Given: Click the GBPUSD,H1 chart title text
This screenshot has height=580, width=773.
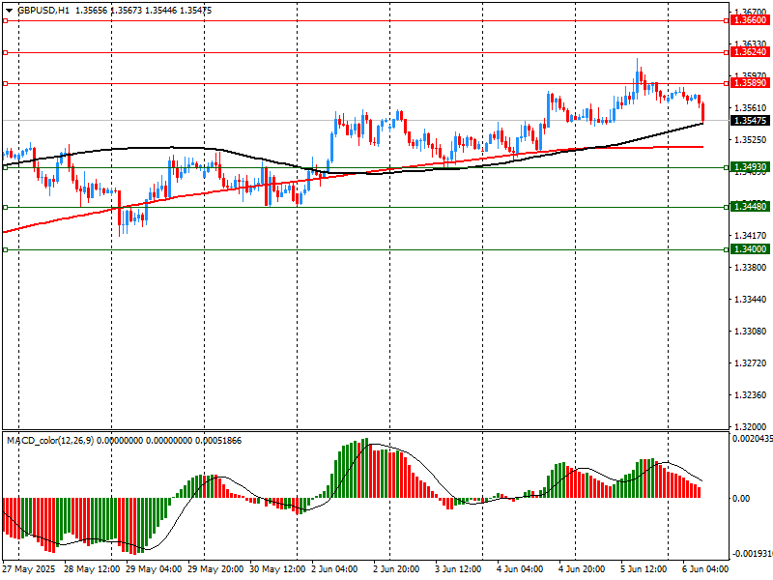Looking at the screenshot, I should [43, 10].
